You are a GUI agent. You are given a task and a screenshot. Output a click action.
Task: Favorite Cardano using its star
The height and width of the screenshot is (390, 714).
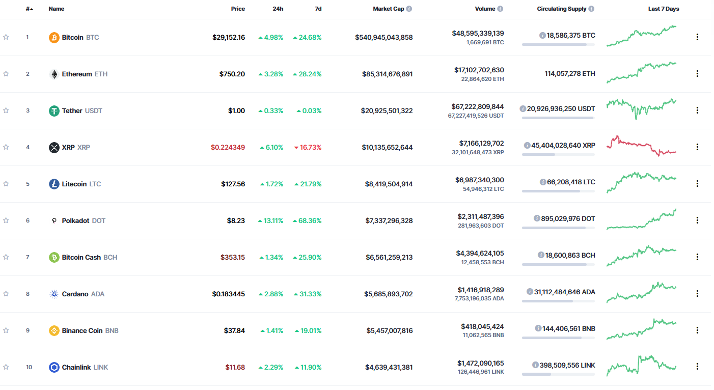(6, 294)
